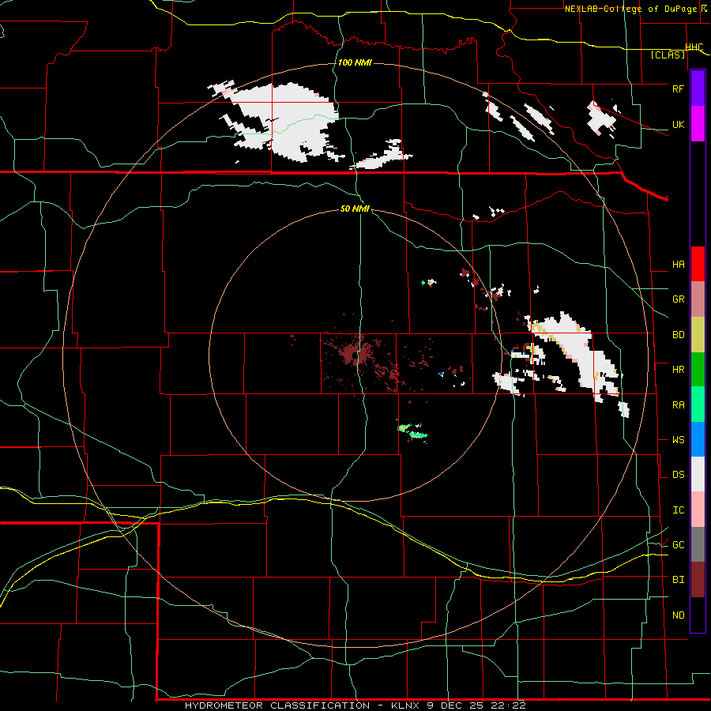Click the "9 DEC 25 22:22" timestamp

[x=476, y=705]
